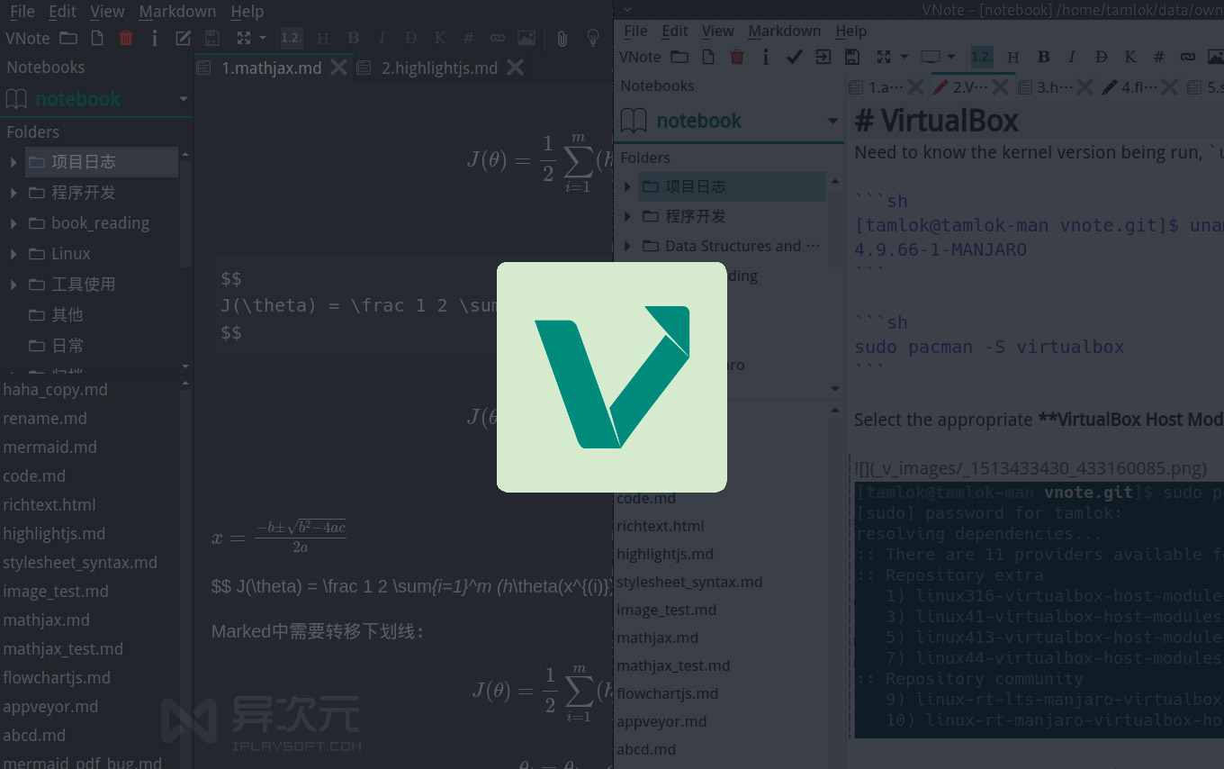Image resolution: width=1224 pixels, height=769 pixels.
Task: Expand the Linux folder in the tree
Action: point(13,253)
